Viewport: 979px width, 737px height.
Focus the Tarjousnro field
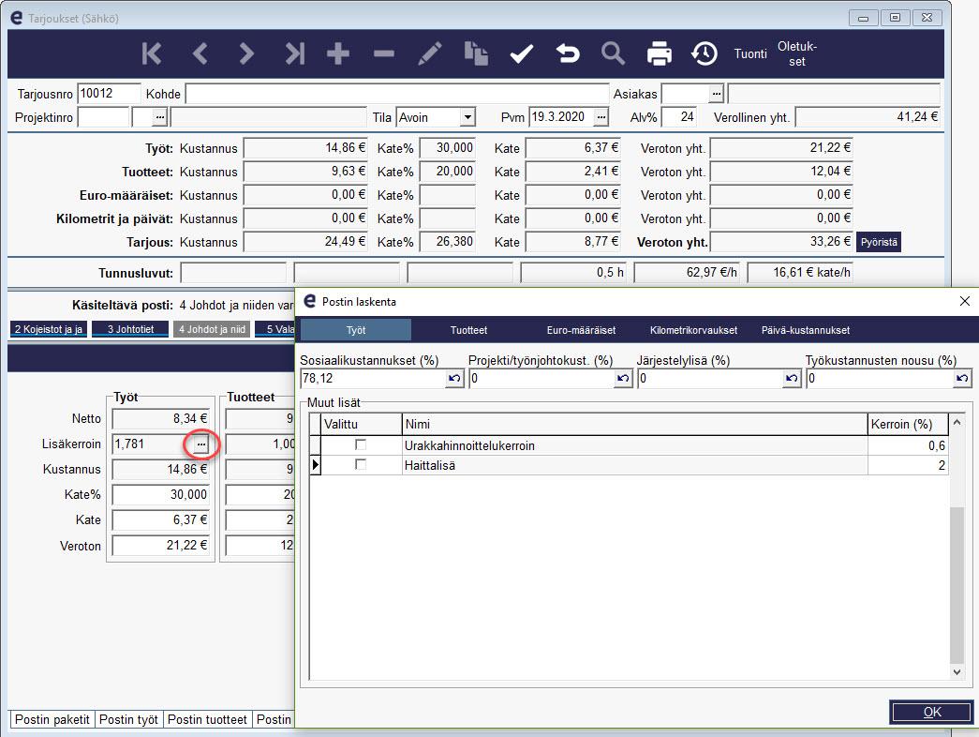click(x=109, y=94)
